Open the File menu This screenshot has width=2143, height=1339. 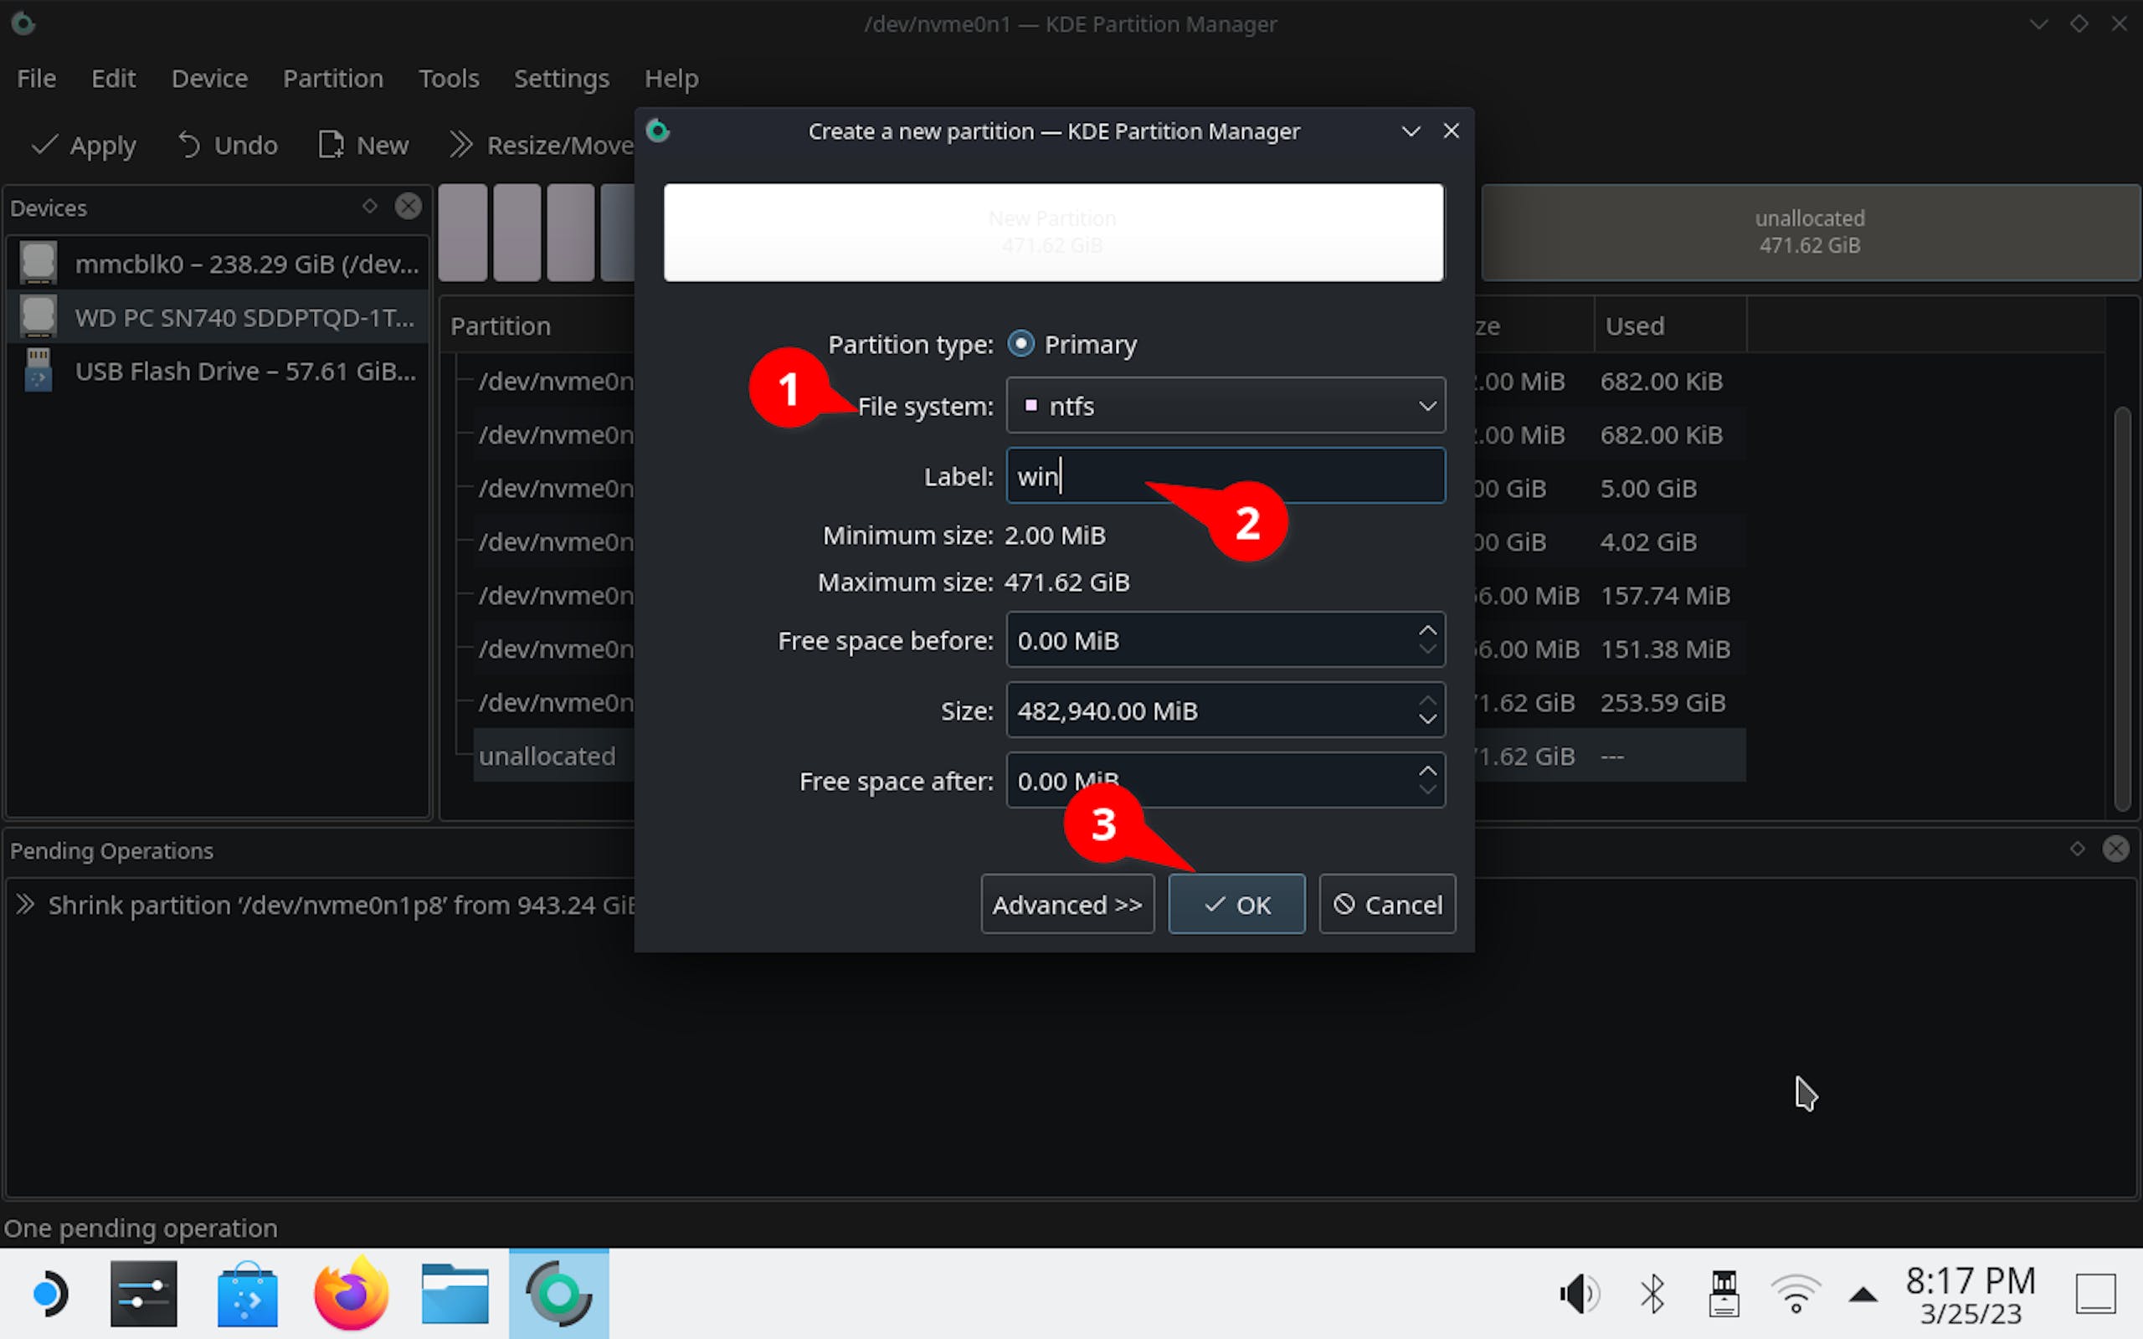(36, 78)
